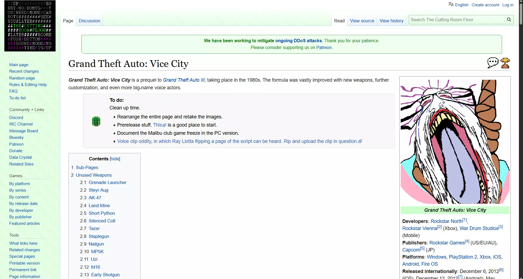Viewport: 523px width, 279px height.
Task: Open Rockstar Vienna developer link
Action: coord(420,228)
